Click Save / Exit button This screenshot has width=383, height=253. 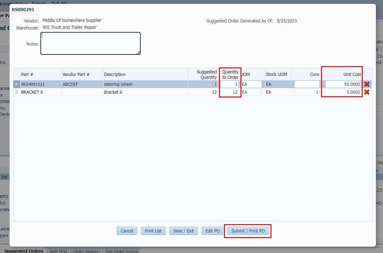click(184, 231)
